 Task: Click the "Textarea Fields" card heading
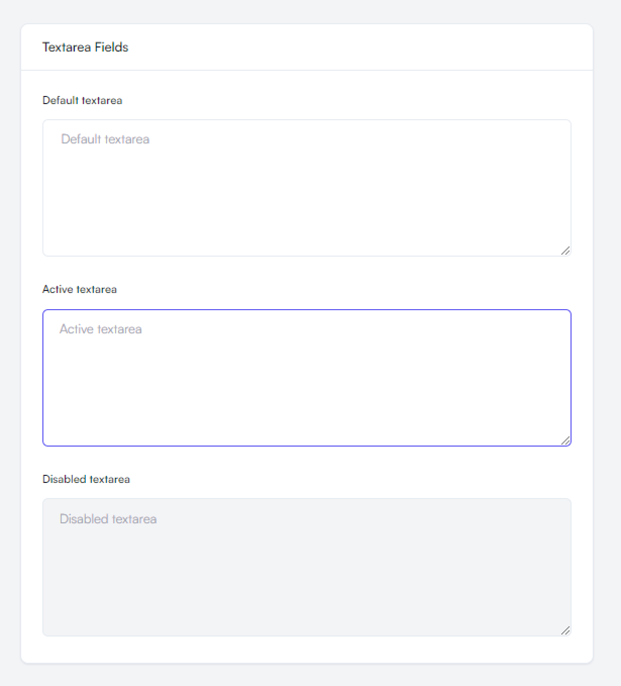(x=85, y=47)
